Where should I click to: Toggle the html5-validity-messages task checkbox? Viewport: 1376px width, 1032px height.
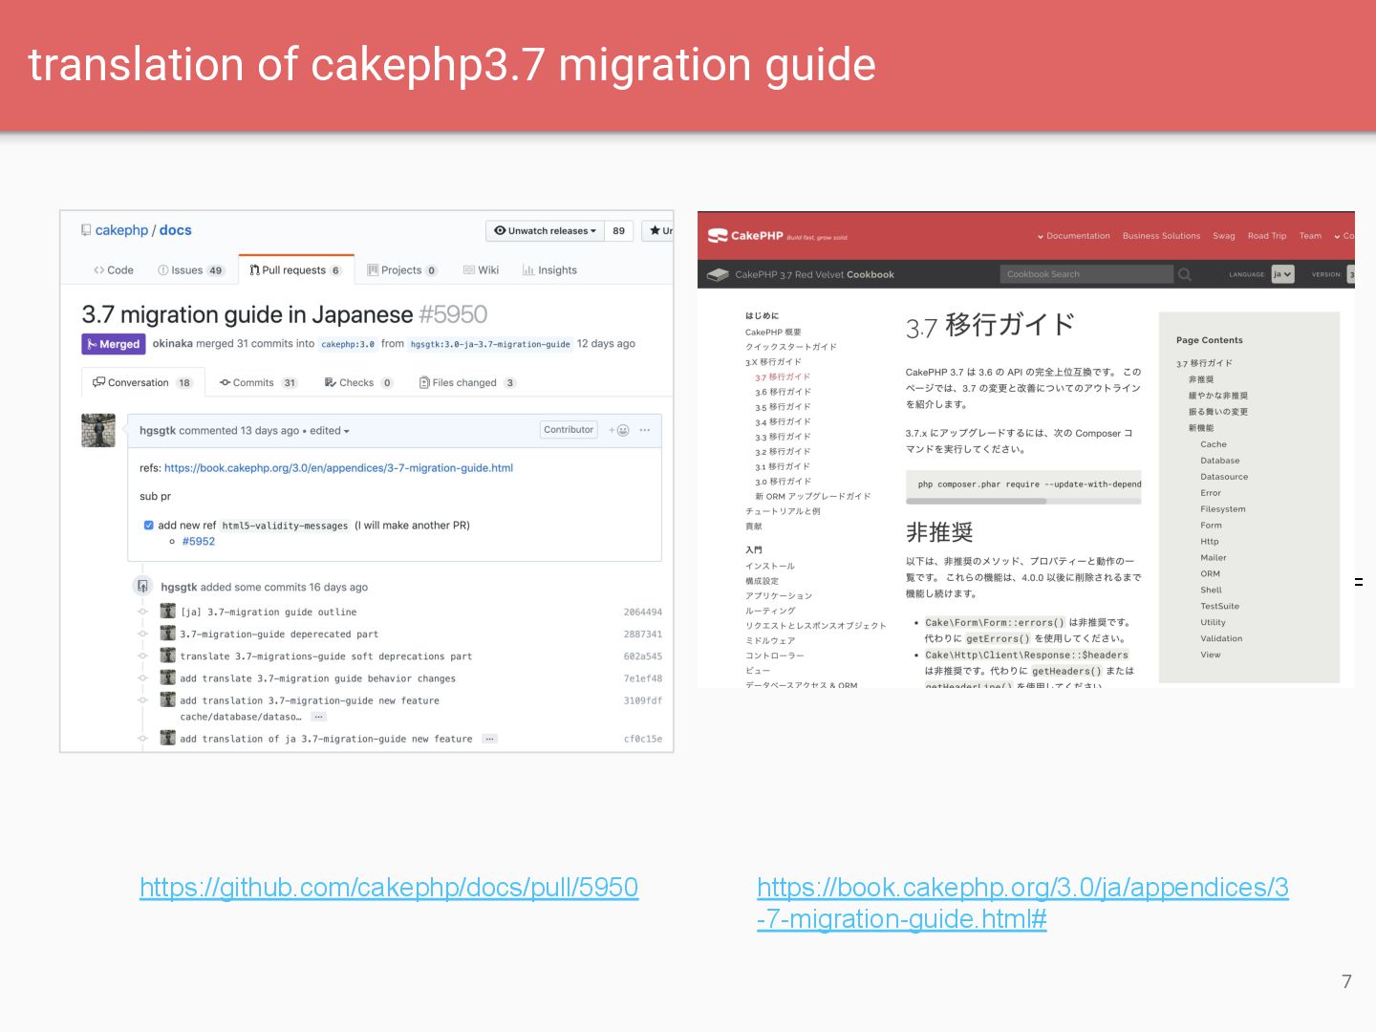[149, 526]
